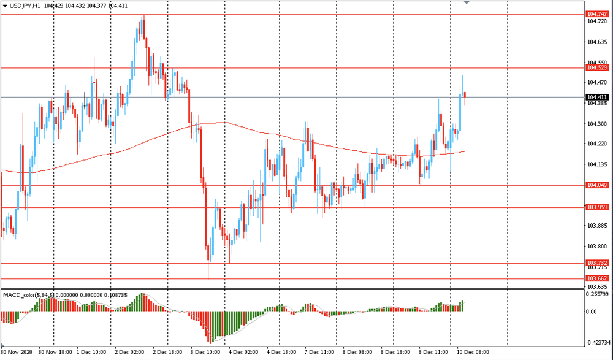Click the 104.220 price axis value
The width and height of the screenshot is (613, 360).
pos(597,144)
